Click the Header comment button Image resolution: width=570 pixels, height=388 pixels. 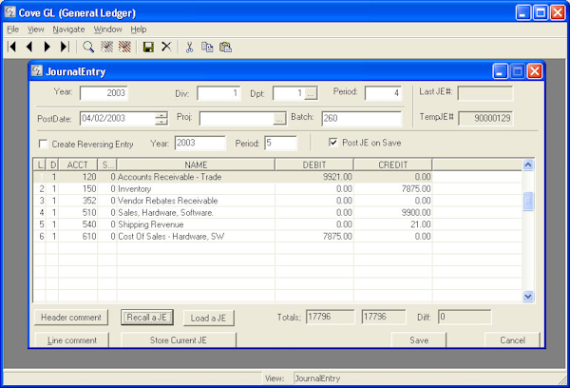(71, 318)
